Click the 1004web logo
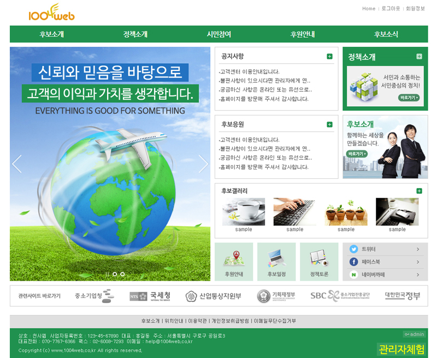This screenshot has height=358, width=437. pyautogui.click(x=51, y=13)
